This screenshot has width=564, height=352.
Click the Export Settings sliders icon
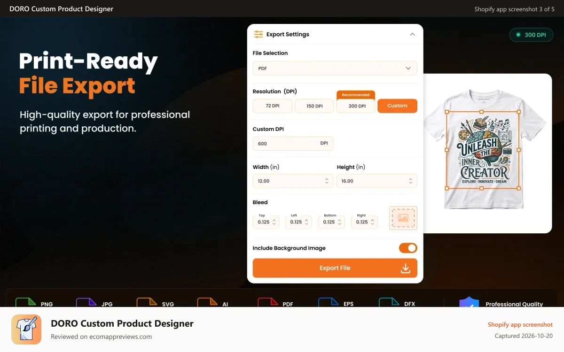[258, 34]
